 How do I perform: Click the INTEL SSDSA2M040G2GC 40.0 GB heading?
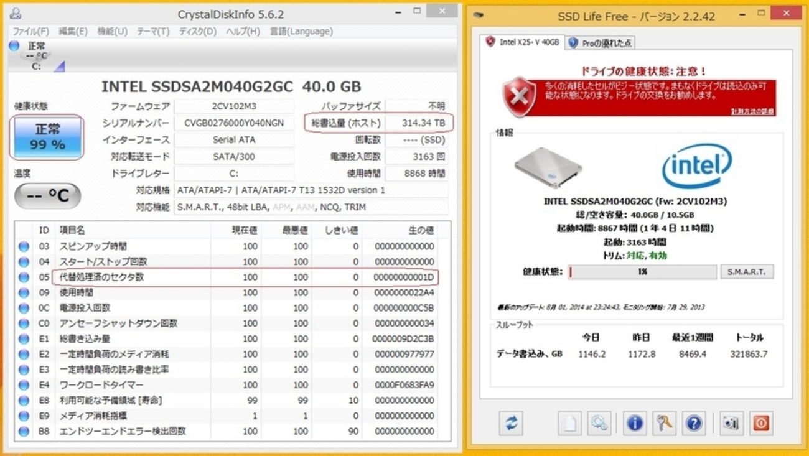tap(231, 86)
